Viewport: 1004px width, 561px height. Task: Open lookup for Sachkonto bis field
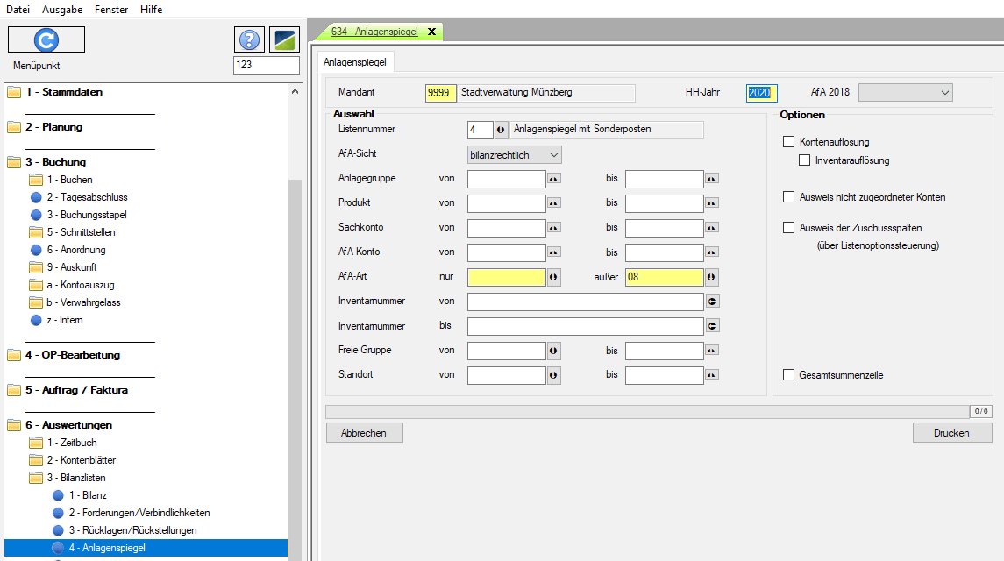tap(711, 228)
